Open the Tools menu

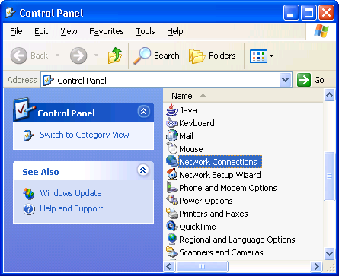click(146, 31)
